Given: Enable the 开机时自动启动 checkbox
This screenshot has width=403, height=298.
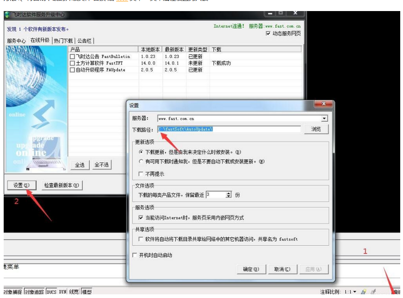Looking at the screenshot, I should click(x=135, y=255).
